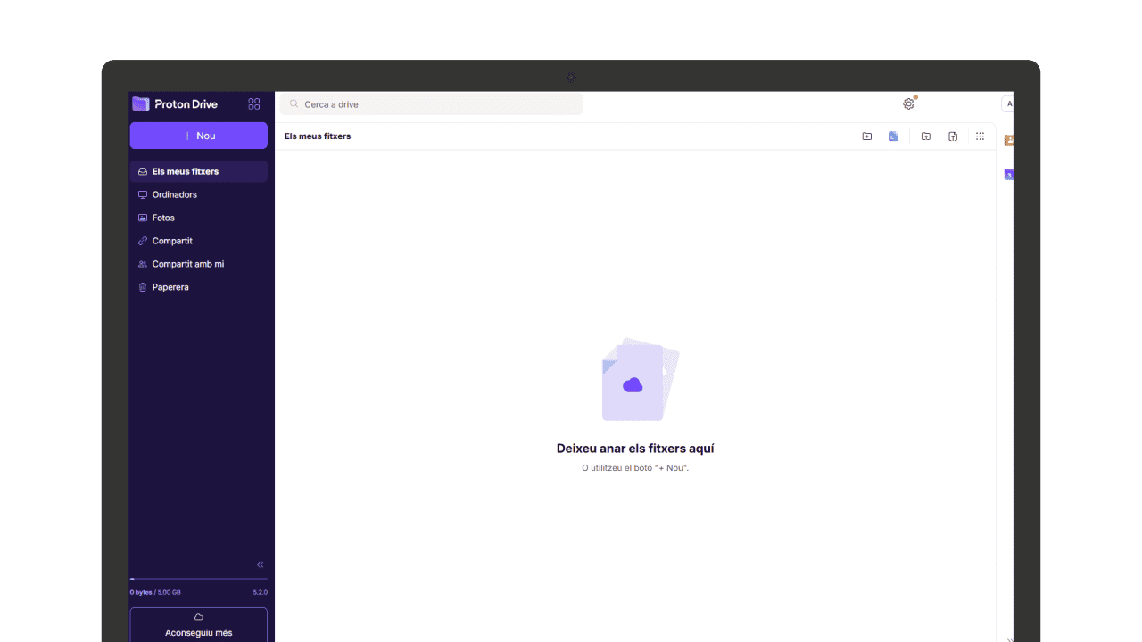The height and width of the screenshot is (642, 1142).
Task: Click the Cerca a drive search field
Action: (x=431, y=104)
